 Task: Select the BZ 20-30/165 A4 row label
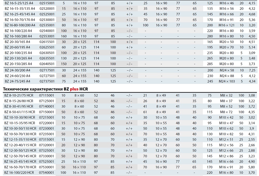click(x=17, y=42)
